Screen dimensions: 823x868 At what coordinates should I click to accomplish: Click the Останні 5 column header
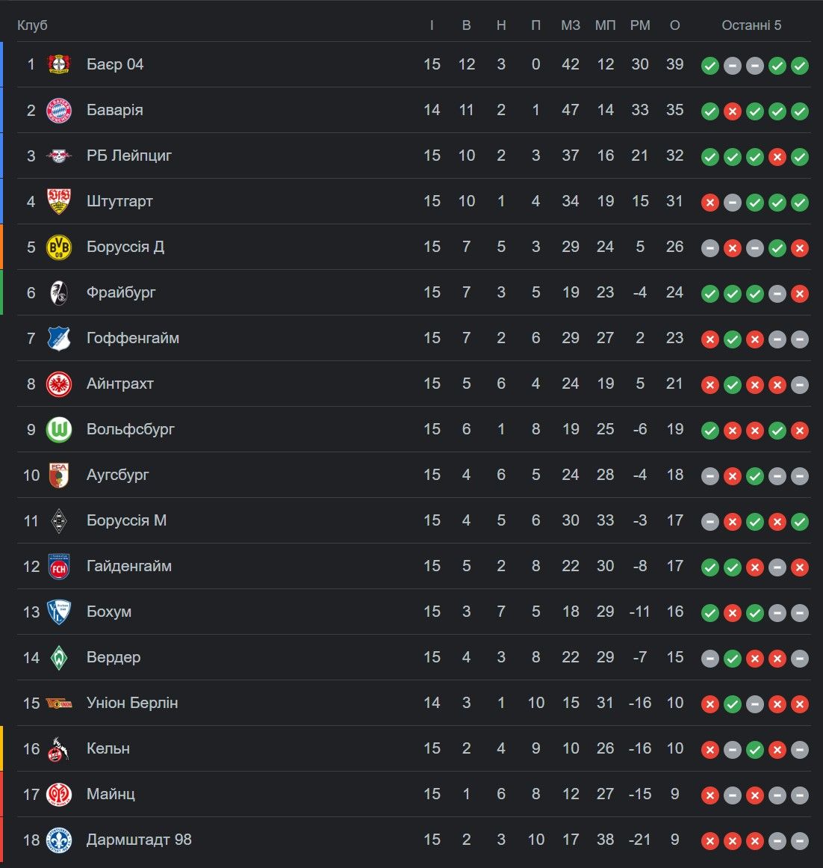coord(751,25)
